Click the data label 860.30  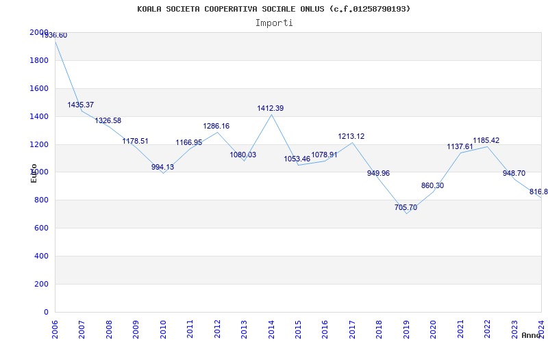[433, 185]
